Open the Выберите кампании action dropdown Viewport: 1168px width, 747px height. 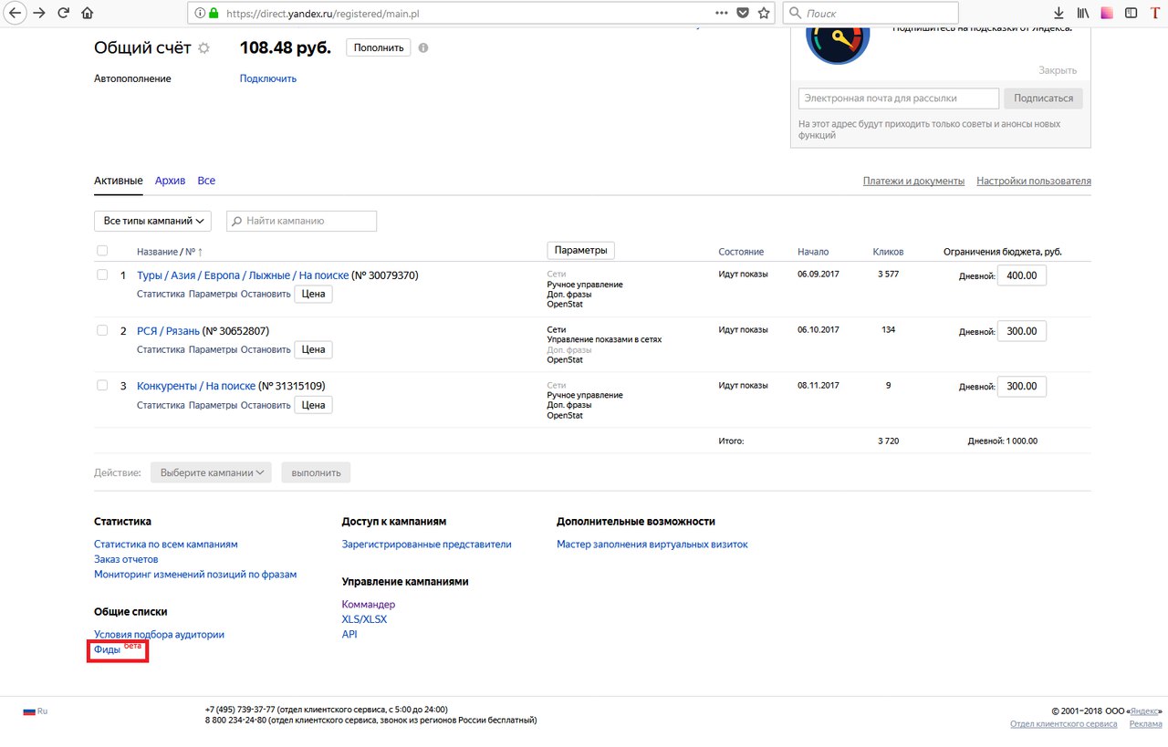(x=211, y=472)
